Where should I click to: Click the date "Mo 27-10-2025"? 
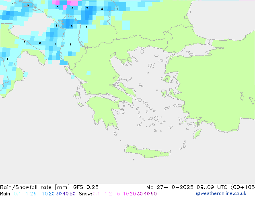(x=170, y=187)
